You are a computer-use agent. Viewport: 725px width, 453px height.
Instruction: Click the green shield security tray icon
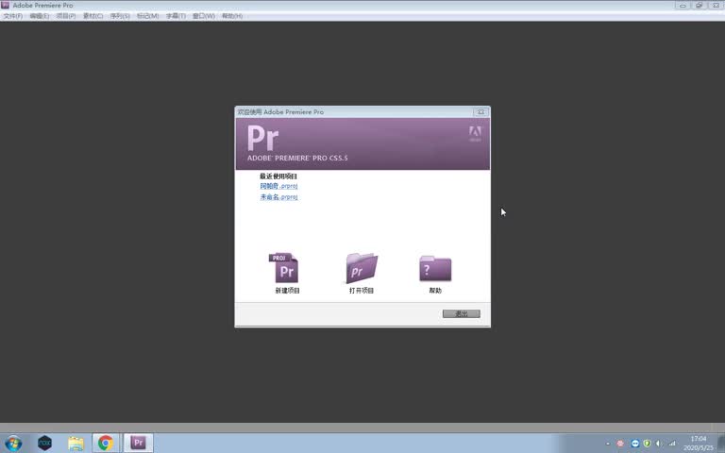pos(647,444)
